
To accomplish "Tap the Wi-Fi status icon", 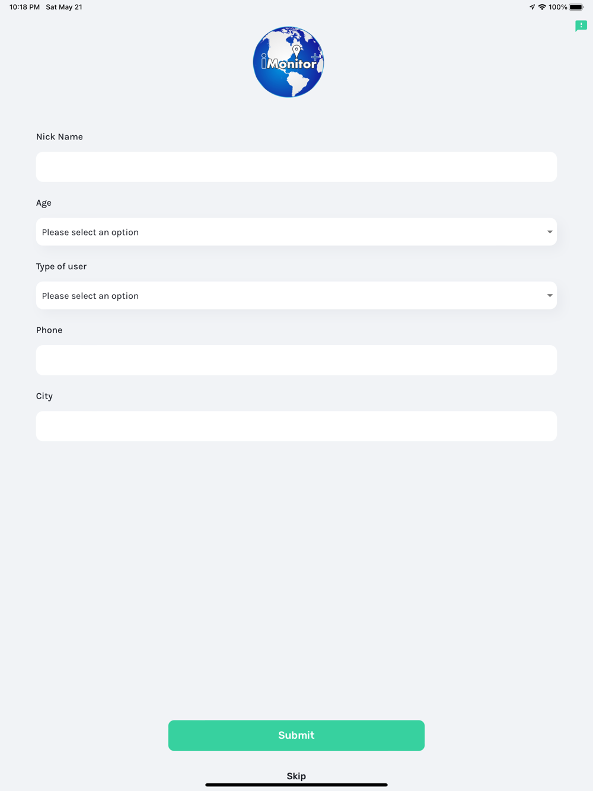I will tap(542, 7).
